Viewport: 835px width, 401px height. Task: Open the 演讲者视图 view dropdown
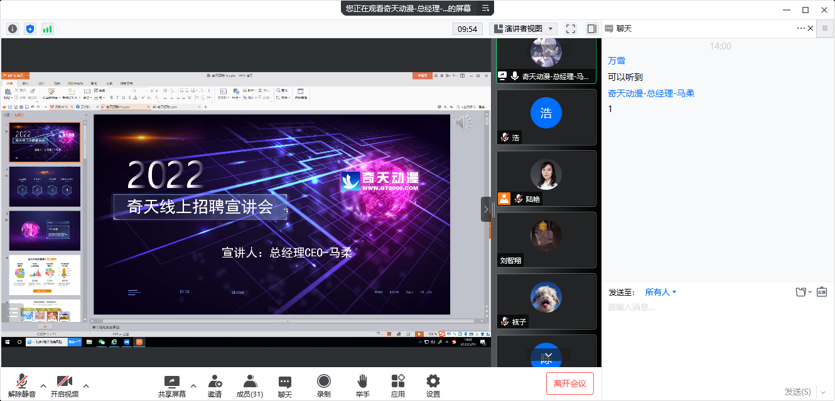[x=524, y=29]
